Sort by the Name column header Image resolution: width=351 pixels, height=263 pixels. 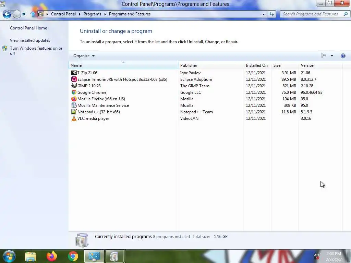point(123,65)
